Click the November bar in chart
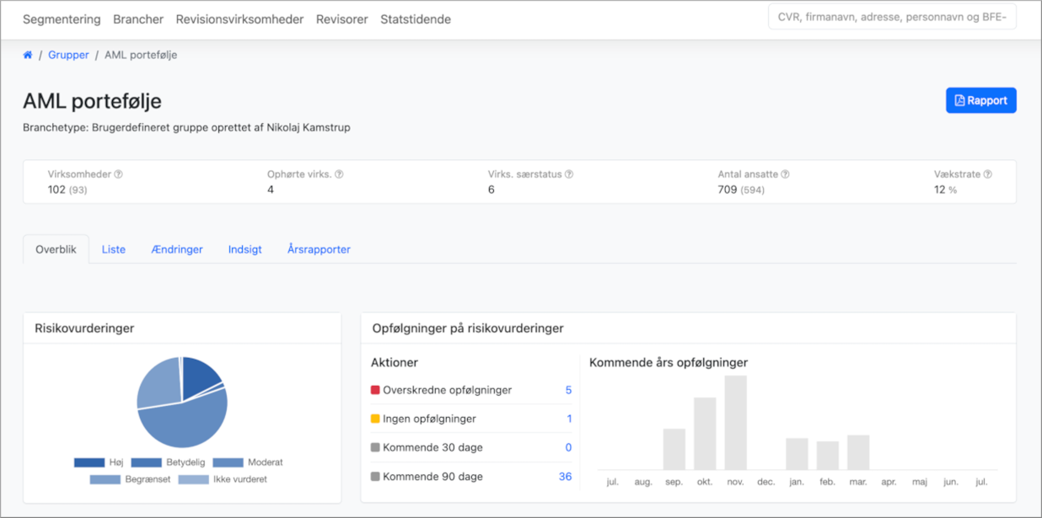The height and width of the screenshot is (518, 1042). (x=736, y=423)
